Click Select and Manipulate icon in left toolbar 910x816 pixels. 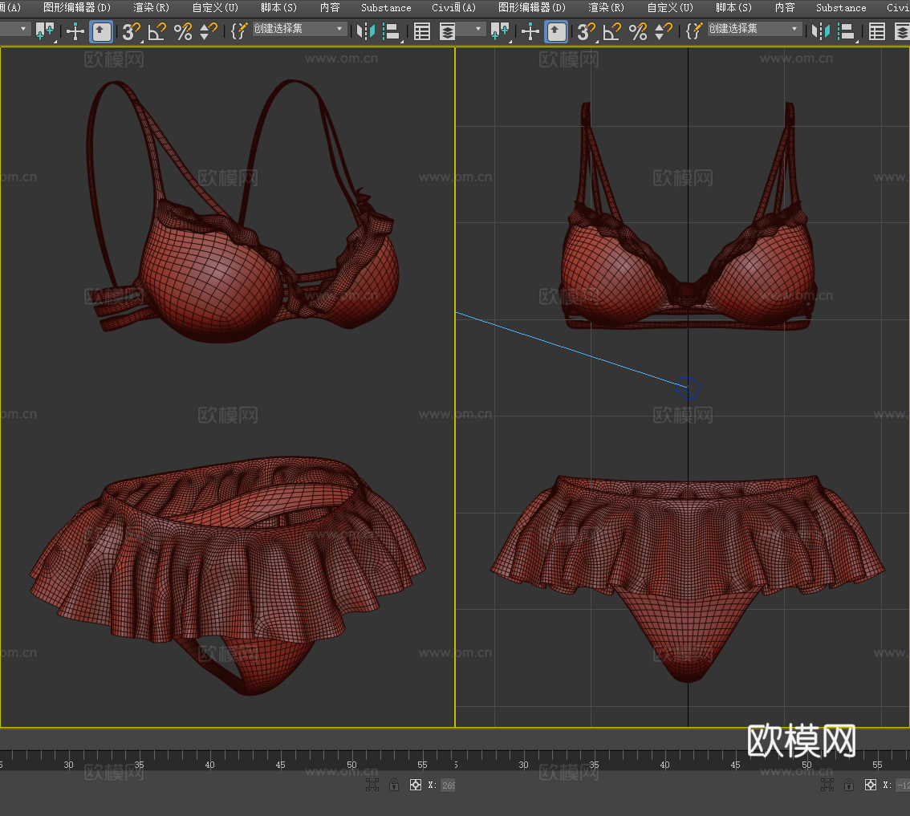pyautogui.click(x=75, y=31)
